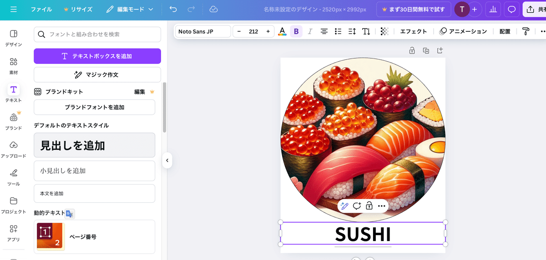Add comment from floating toolbar
This screenshot has width=546, height=260.
tap(357, 206)
